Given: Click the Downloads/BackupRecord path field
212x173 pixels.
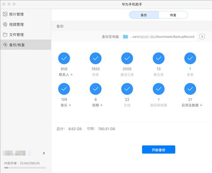Looking at the screenshot, I should [x=159, y=37].
